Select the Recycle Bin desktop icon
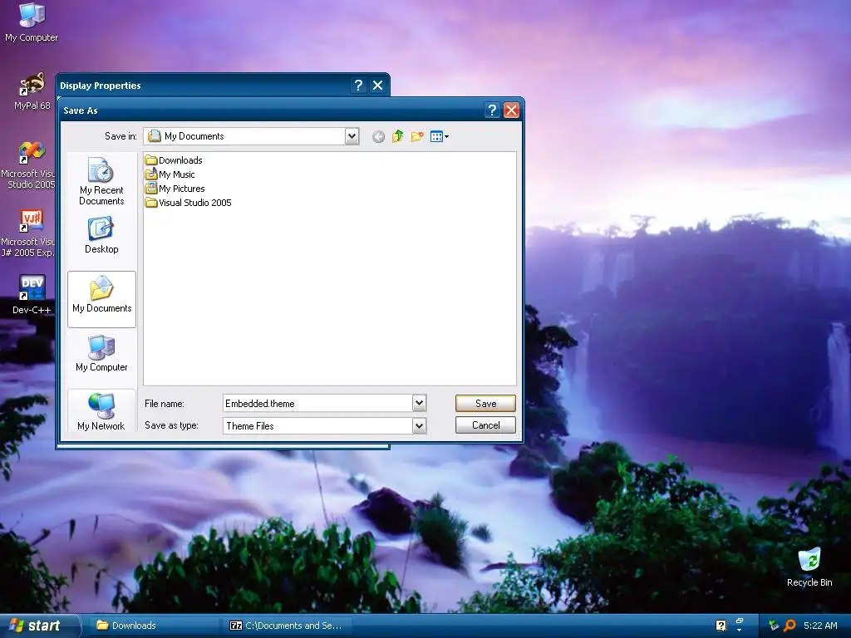The image size is (851, 638). coord(809,567)
